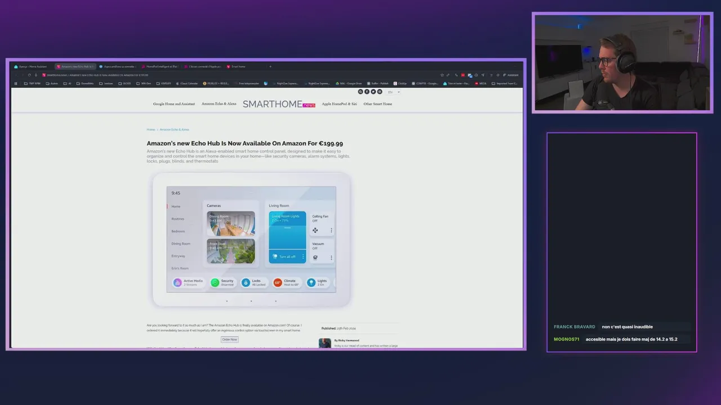
Task: Open the site's Facebook icon
Action: point(367,92)
